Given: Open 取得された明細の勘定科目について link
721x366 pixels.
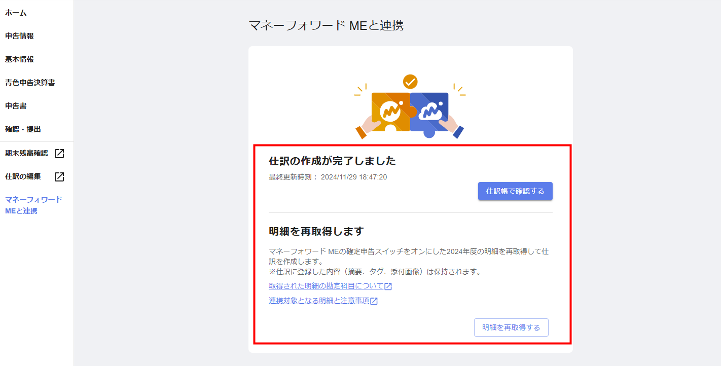Looking at the screenshot, I should (326, 286).
